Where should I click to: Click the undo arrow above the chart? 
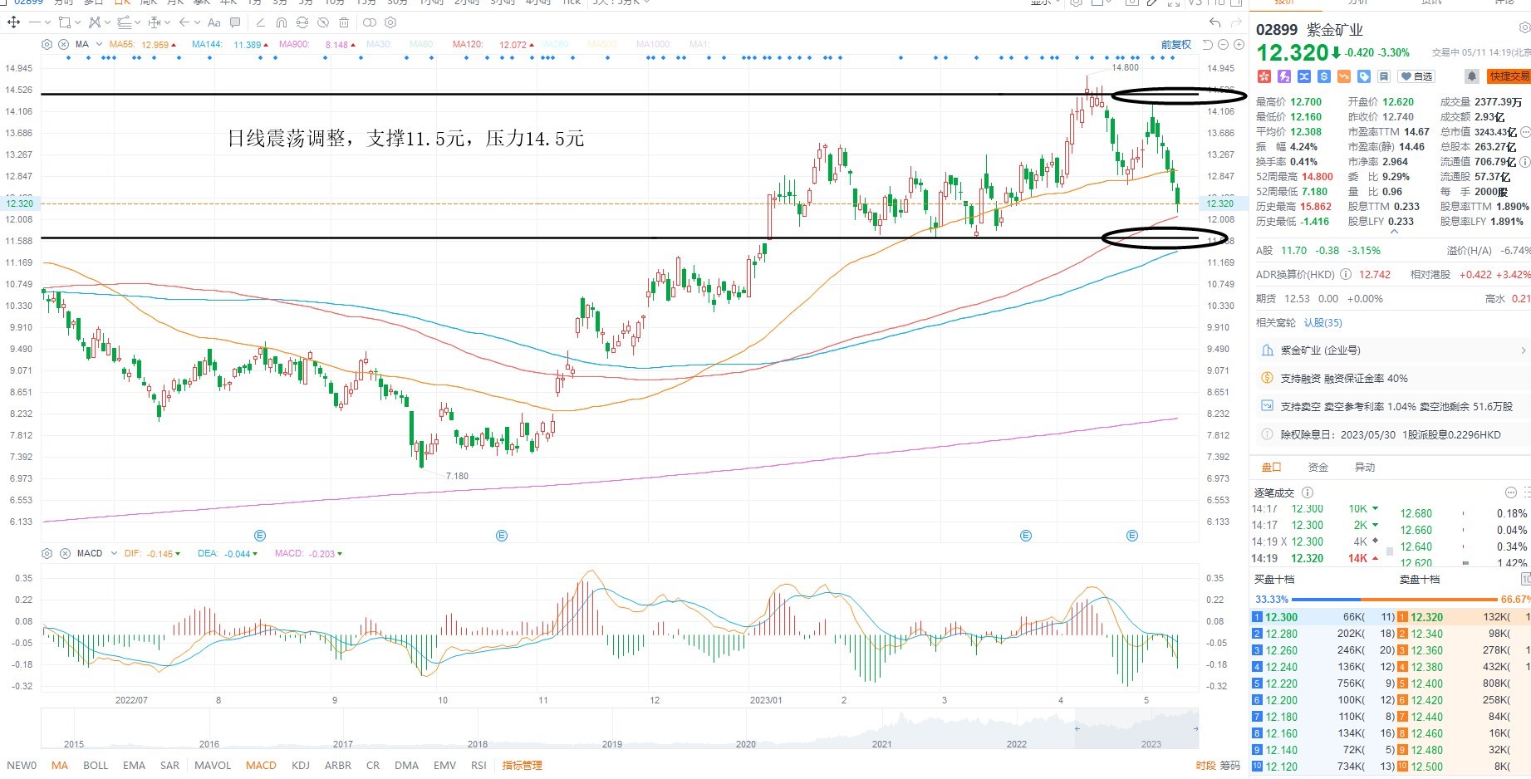point(1214,22)
